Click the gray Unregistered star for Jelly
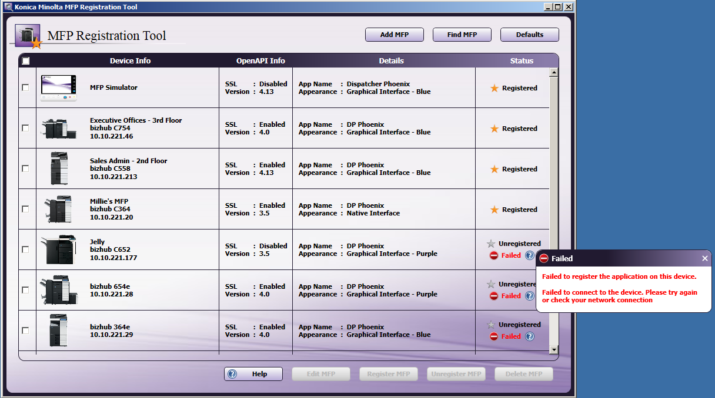 point(491,244)
